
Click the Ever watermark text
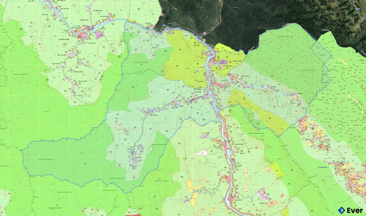(x=355, y=210)
